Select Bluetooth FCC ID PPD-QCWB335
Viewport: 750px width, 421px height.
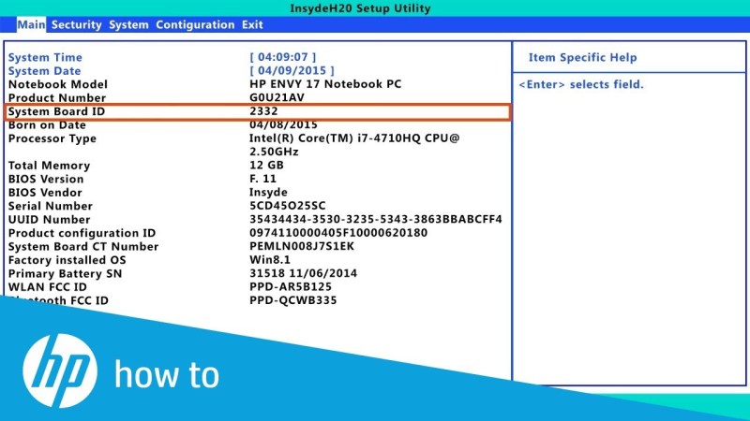click(x=292, y=300)
